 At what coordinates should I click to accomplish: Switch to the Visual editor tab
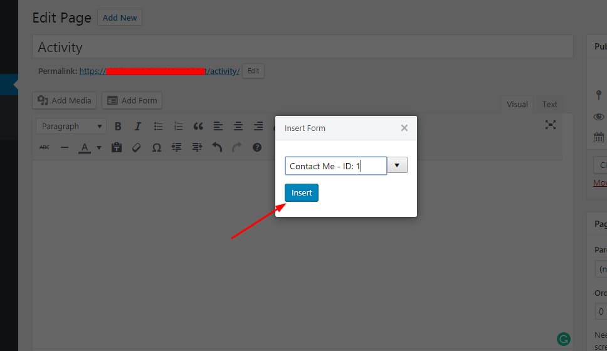pyautogui.click(x=517, y=104)
